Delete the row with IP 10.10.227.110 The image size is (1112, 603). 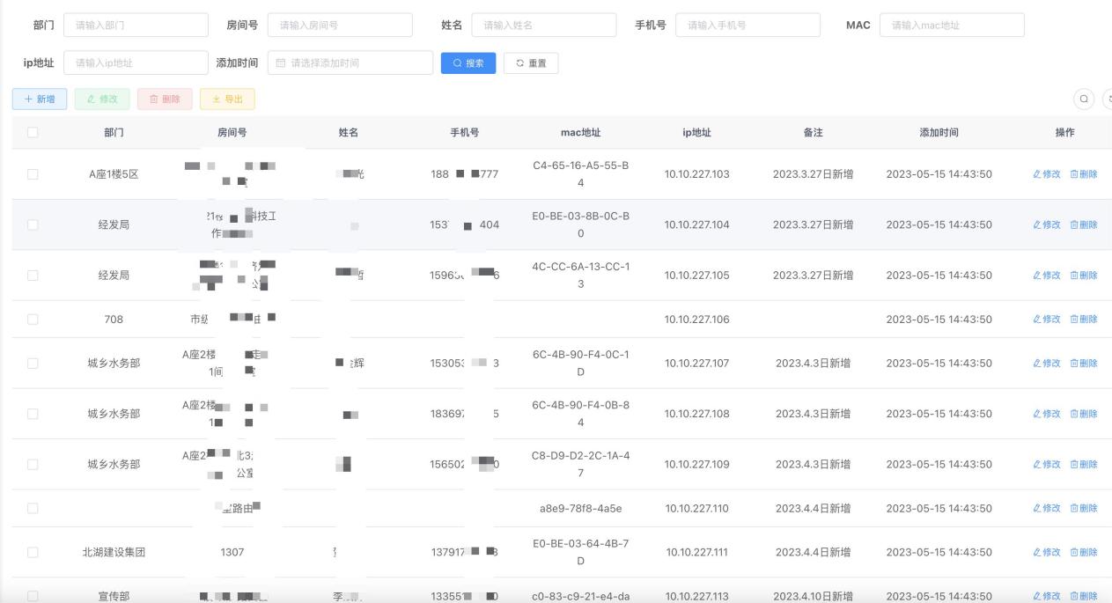[x=1084, y=509]
